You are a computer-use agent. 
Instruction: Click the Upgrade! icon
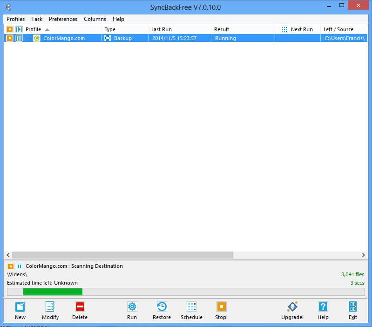292,307
